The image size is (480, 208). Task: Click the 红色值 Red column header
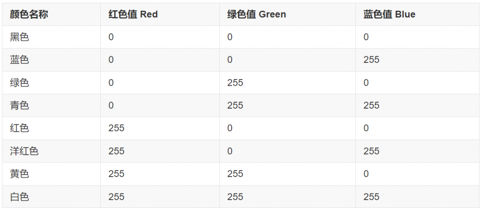click(133, 15)
